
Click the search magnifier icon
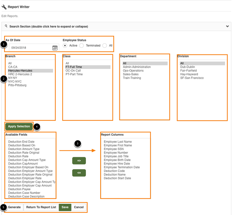[6, 26]
